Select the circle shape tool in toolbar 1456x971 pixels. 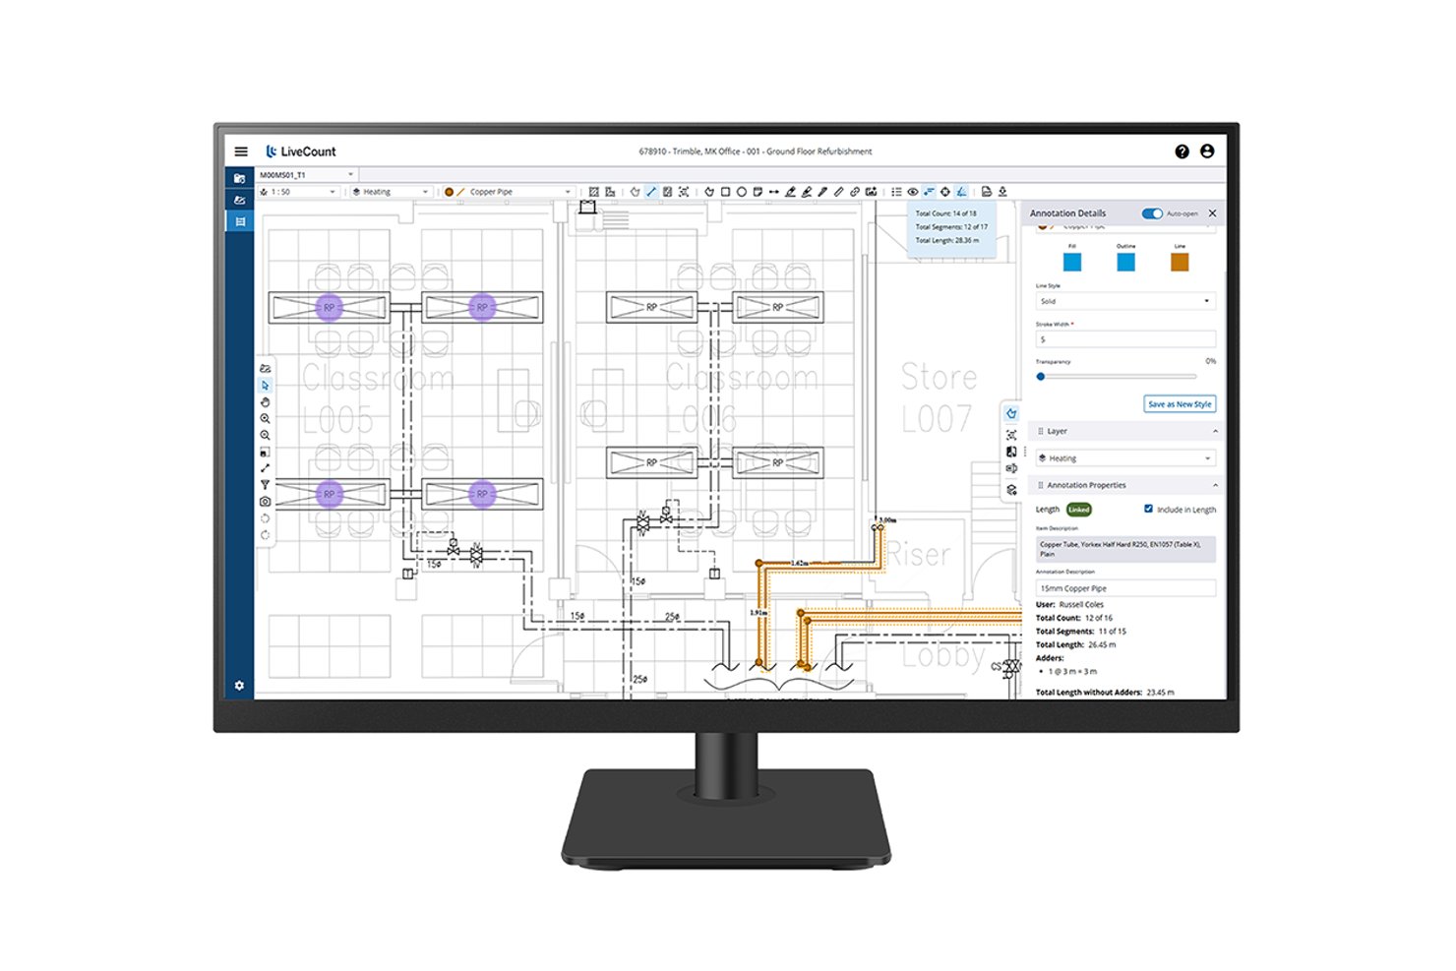coord(742,192)
